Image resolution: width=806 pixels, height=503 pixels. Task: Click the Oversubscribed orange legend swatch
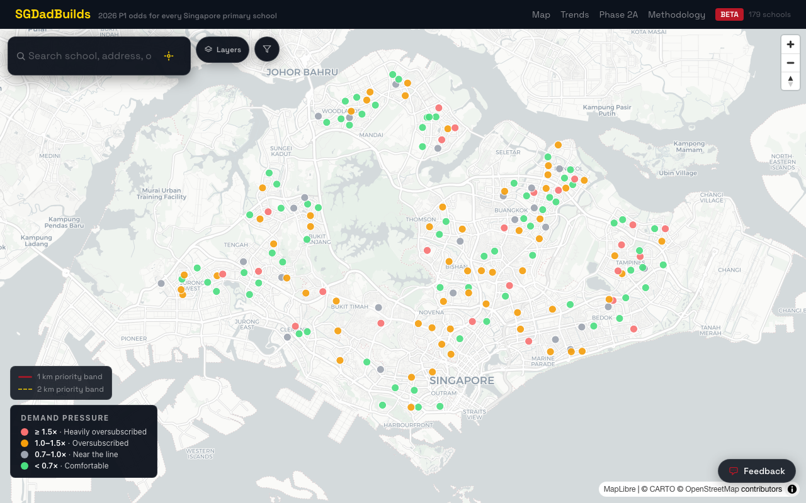[x=25, y=443]
